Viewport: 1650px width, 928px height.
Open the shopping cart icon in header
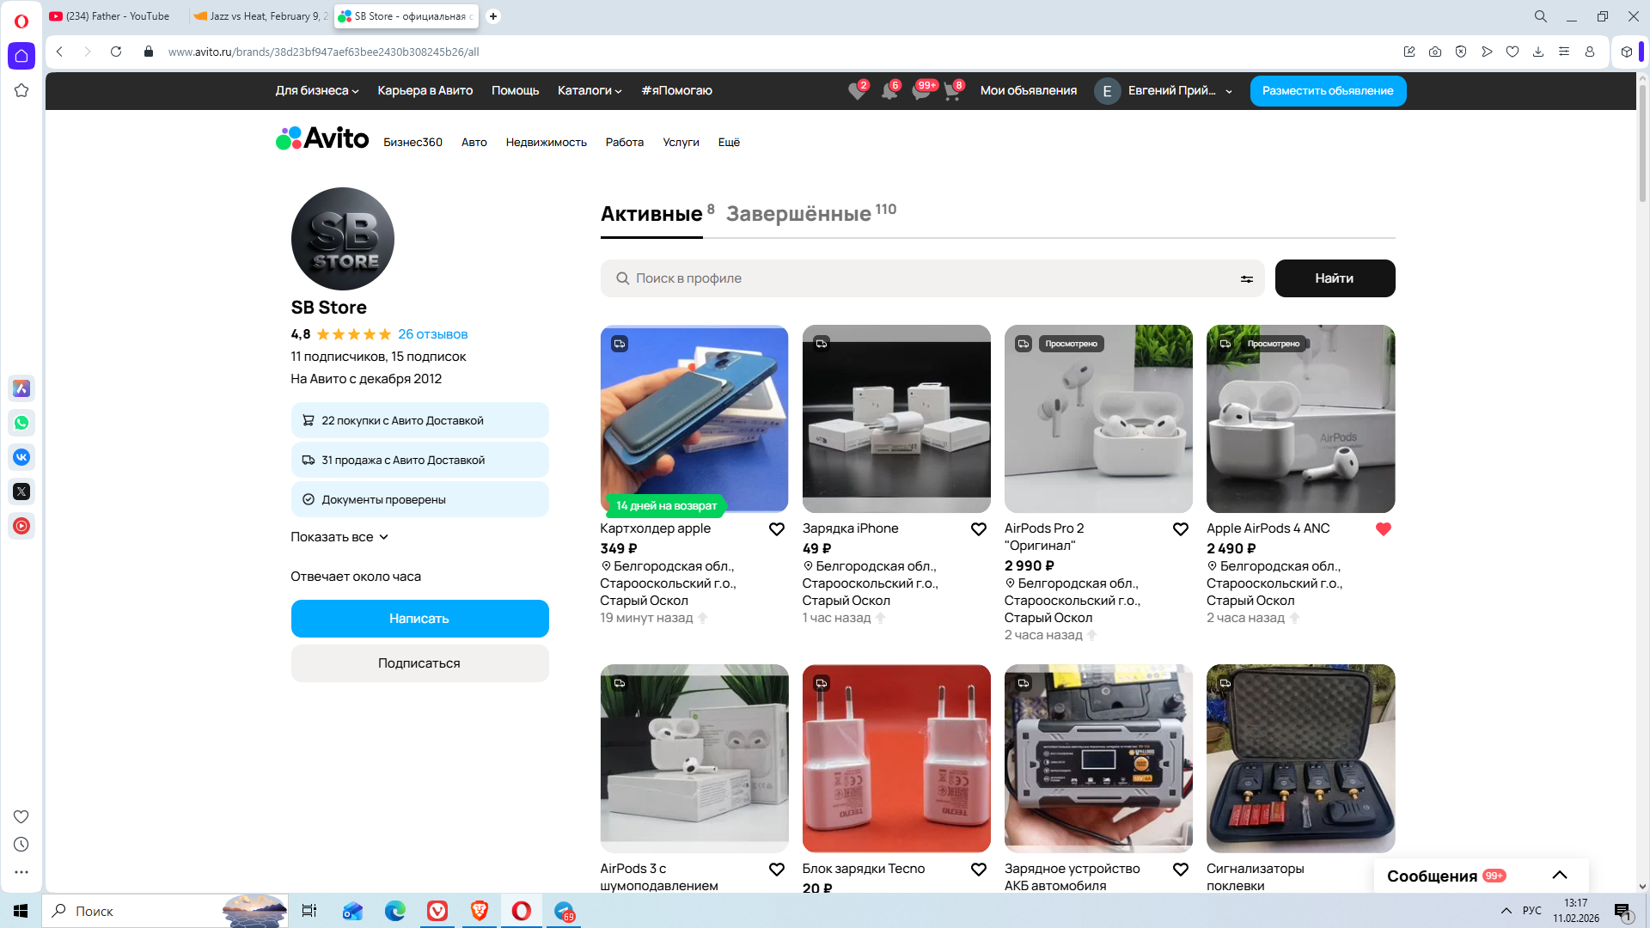[951, 91]
